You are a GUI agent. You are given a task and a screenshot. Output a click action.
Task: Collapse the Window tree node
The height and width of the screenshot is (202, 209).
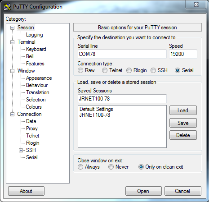pos(12,71)
